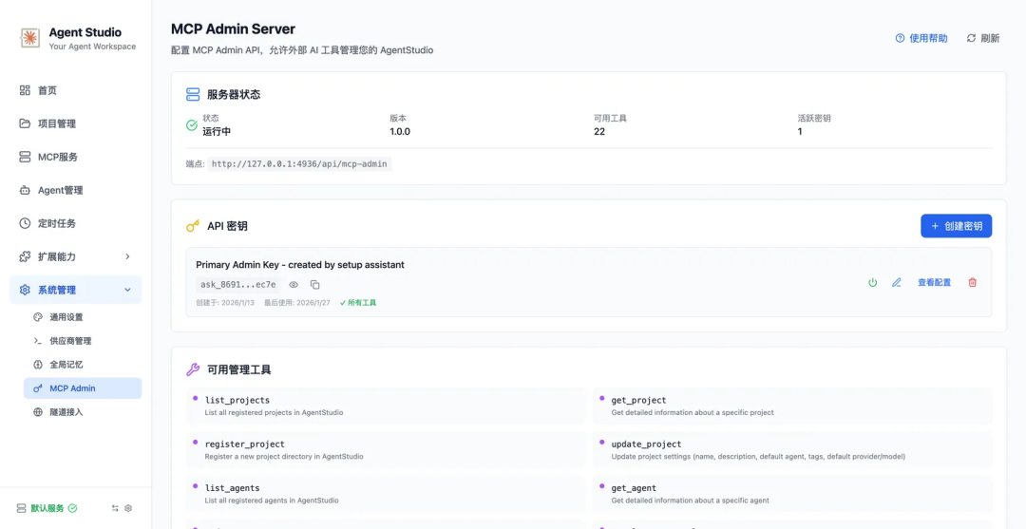Click the 刷新 refresh button
Image resolution: width=1026 pixels, height=529 pixels.
coord(983,39)
